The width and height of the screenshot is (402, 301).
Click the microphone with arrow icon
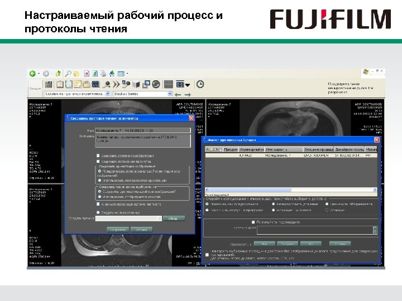(x=107, y=84)
